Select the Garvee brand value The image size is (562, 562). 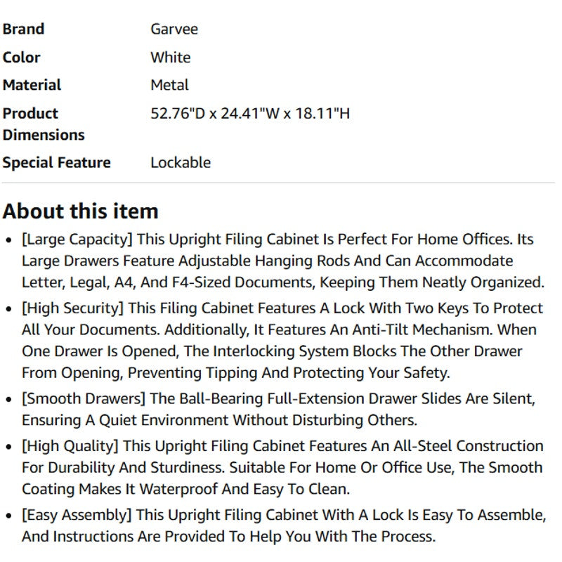[x=174, y=29]
